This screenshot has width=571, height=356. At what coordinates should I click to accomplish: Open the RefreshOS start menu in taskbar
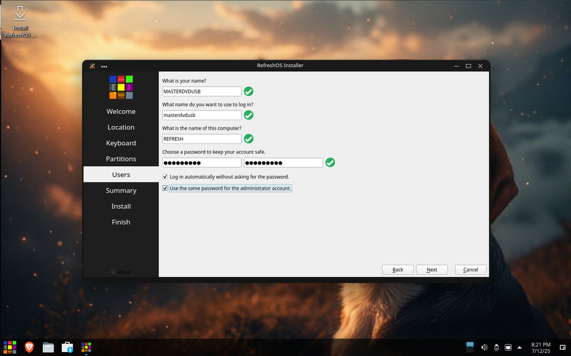coord(10,347)
